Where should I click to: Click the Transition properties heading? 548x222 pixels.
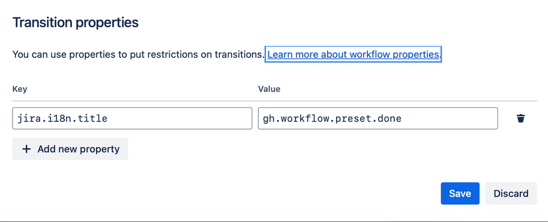pos(76,22)
